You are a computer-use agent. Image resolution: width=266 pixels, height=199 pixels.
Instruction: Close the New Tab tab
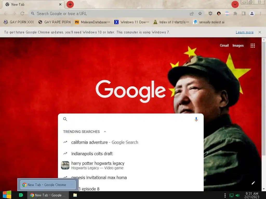(x=60, y=4)
